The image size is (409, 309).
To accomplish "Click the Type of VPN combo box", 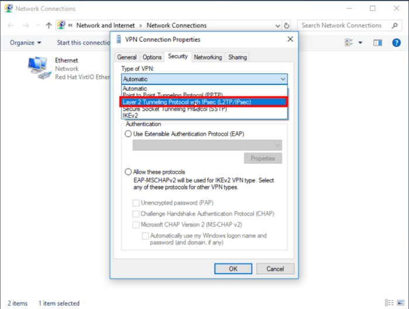I will [x=204, y=79].
